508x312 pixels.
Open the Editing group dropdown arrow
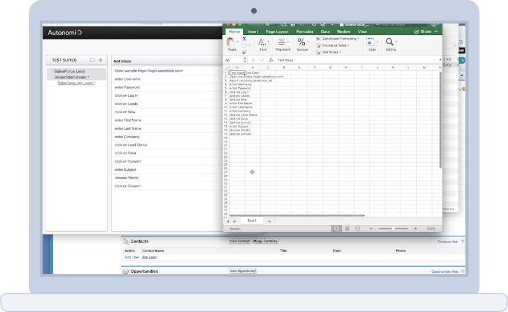[396, 42]
